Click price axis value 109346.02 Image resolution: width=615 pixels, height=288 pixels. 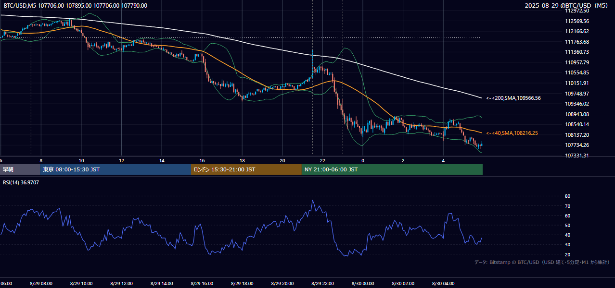[x=577, y=104]
